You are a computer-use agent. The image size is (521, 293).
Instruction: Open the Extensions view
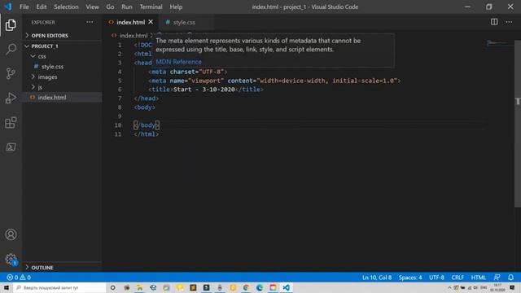(x=11, y=123)
